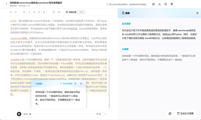Screen dimensions: 201x120
Task: Click the insert image icon in toolbar
Action: pyautogui.click(x=59, y=12)
